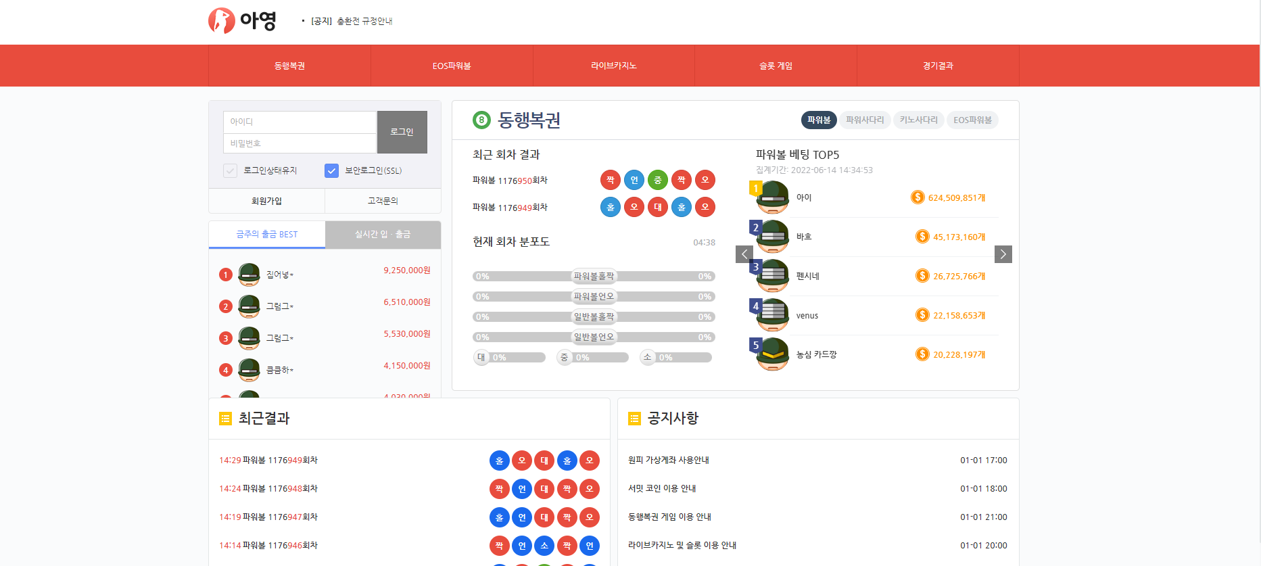Click the 공지사항 list icon

(x=634, y=419)
